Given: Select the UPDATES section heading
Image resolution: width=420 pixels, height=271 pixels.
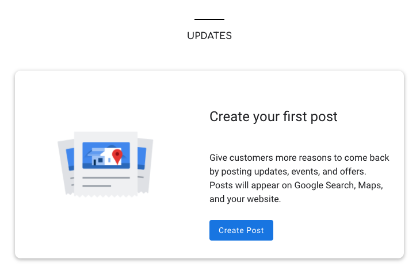Looking at the screenshot, I should point(209,36).
